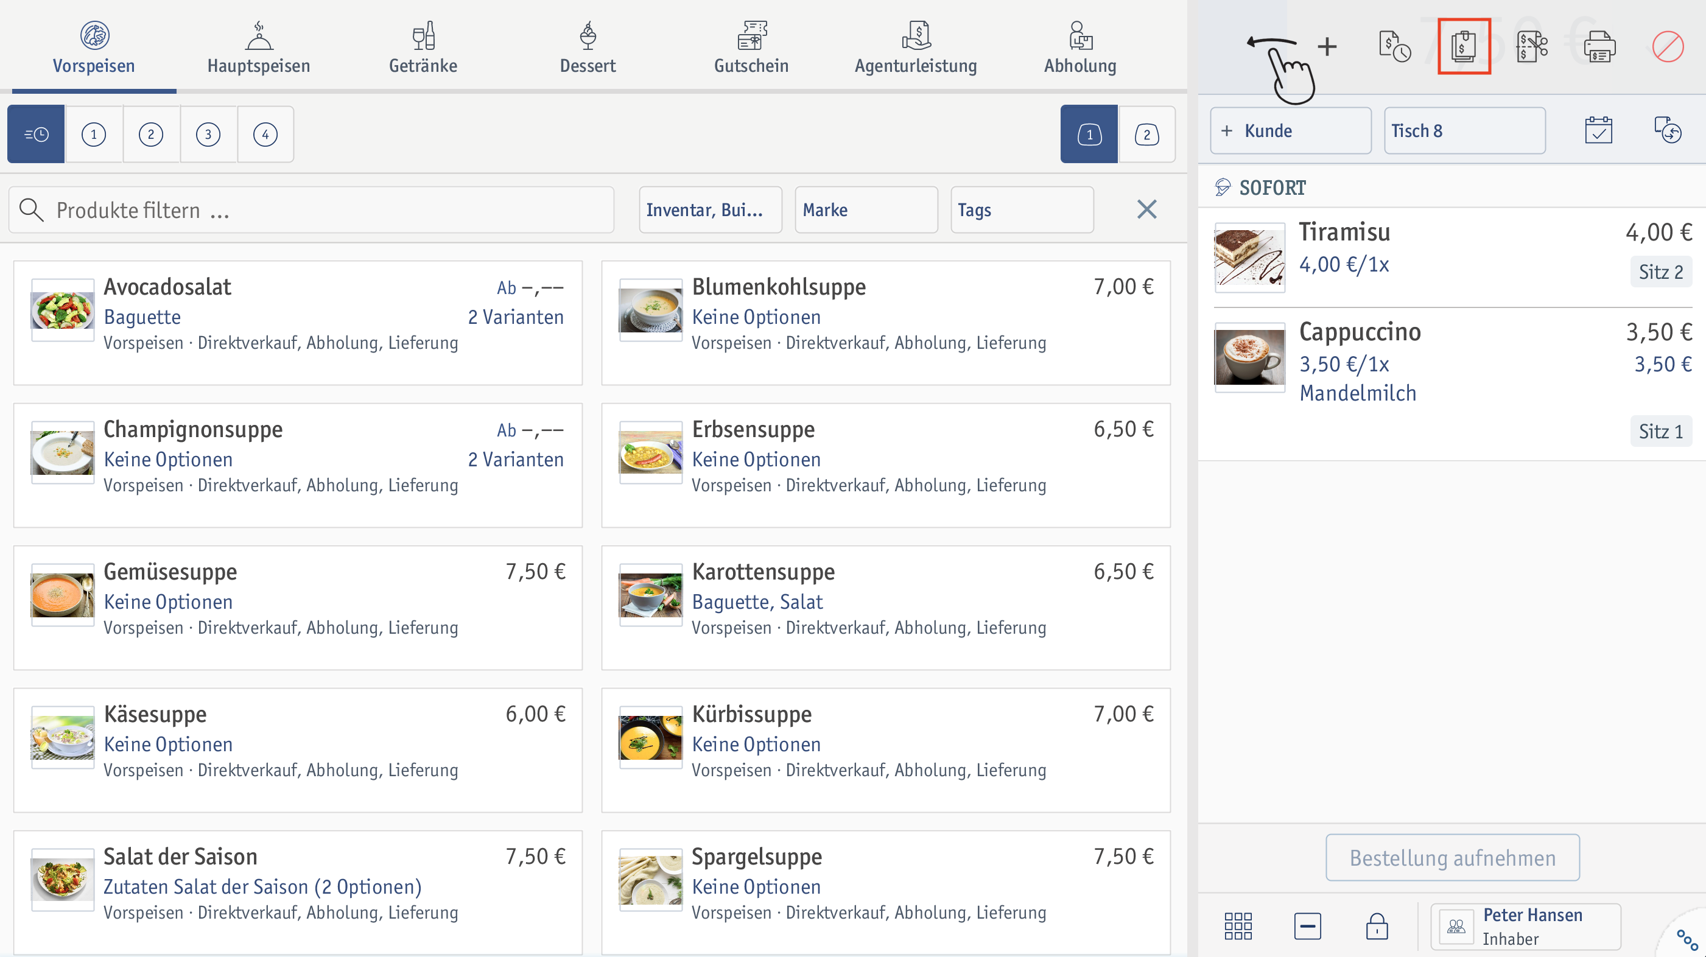Screen dimensions: 1706x957
Task: Add Champignonsuppe to the order
Action: coord(298,465)
